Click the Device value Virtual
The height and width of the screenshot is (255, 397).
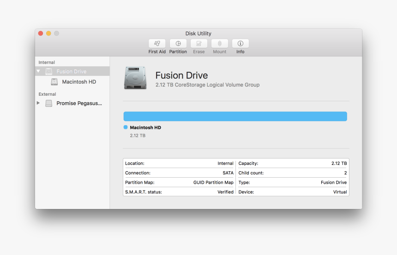pyautogui.click(x=340, y=192)
